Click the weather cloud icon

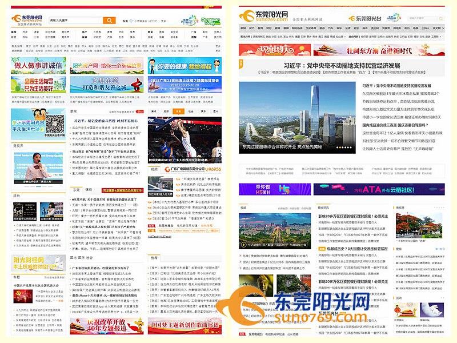tap(131, 21)
